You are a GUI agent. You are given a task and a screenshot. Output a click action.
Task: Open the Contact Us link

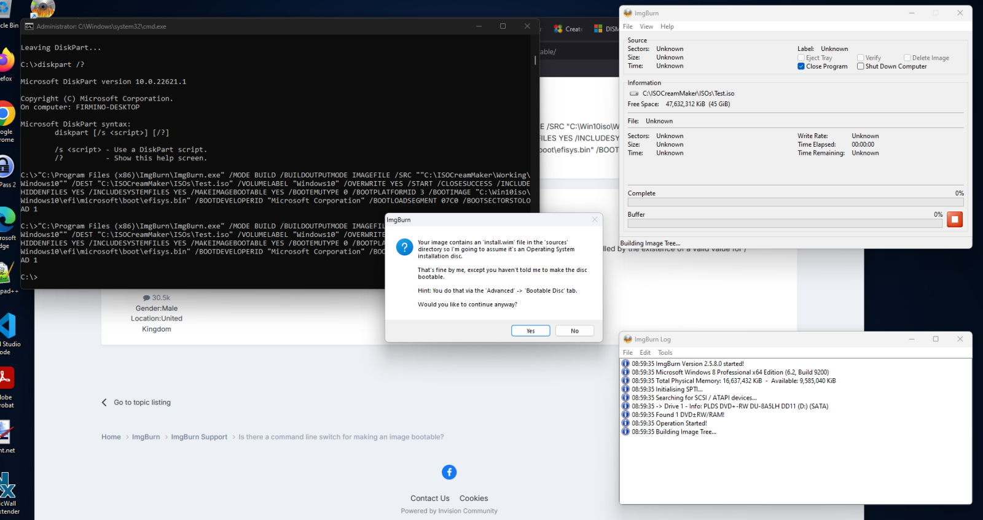point(430,499)
